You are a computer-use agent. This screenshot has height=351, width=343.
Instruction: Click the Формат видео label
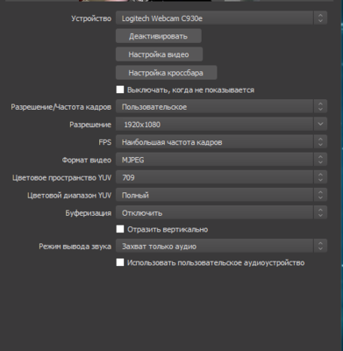point(87,161)
